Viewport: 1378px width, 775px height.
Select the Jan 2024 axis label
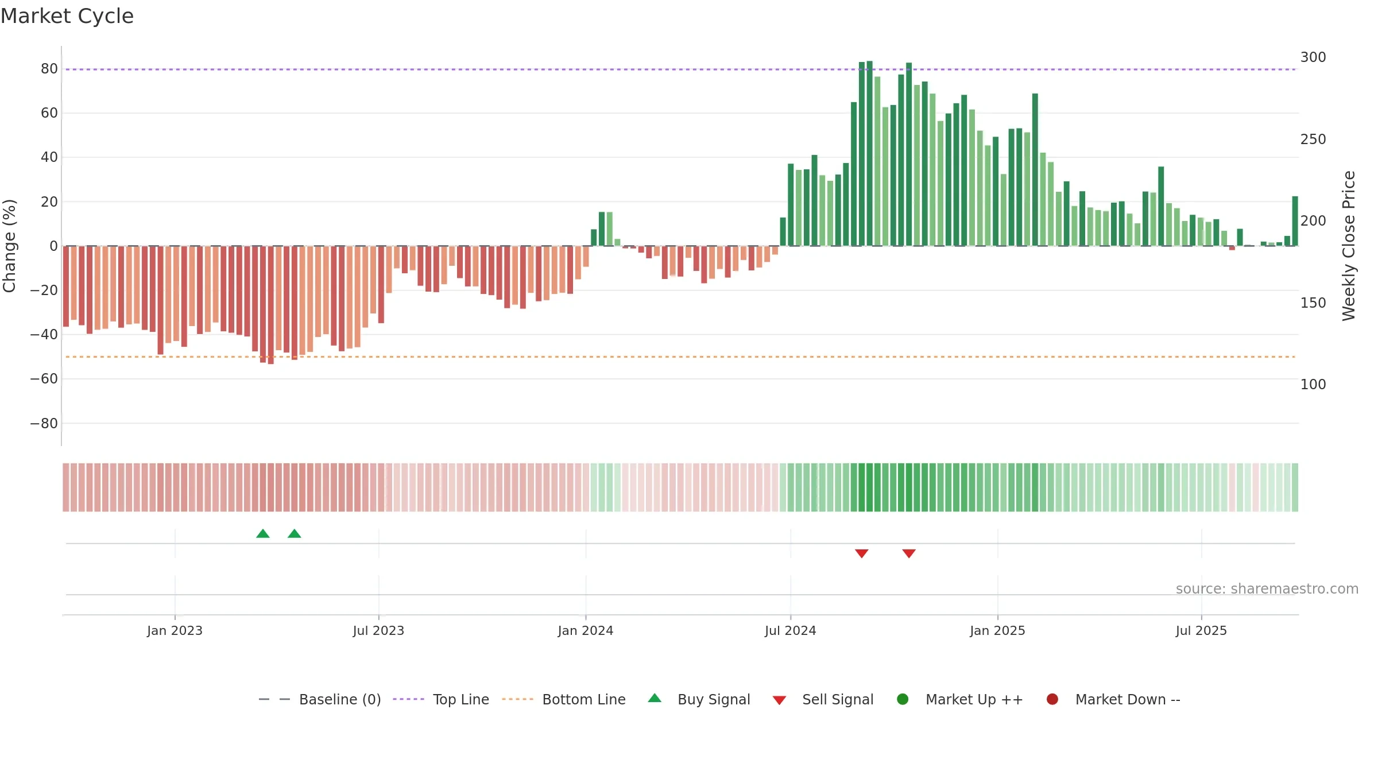tap(586, 630)
